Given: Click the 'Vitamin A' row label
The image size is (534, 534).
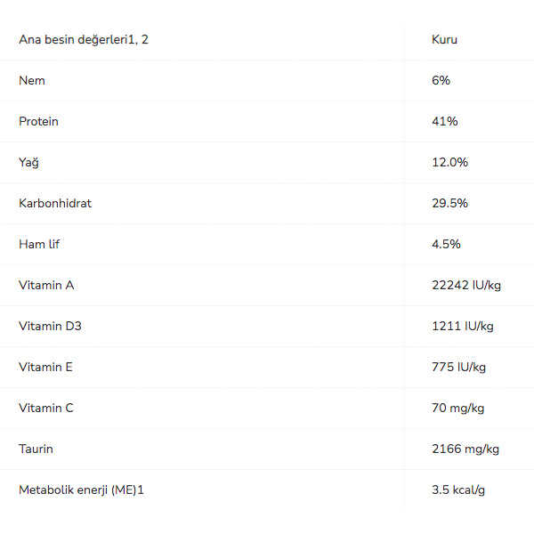Looking at the screenshot, I should pos(46,285).
